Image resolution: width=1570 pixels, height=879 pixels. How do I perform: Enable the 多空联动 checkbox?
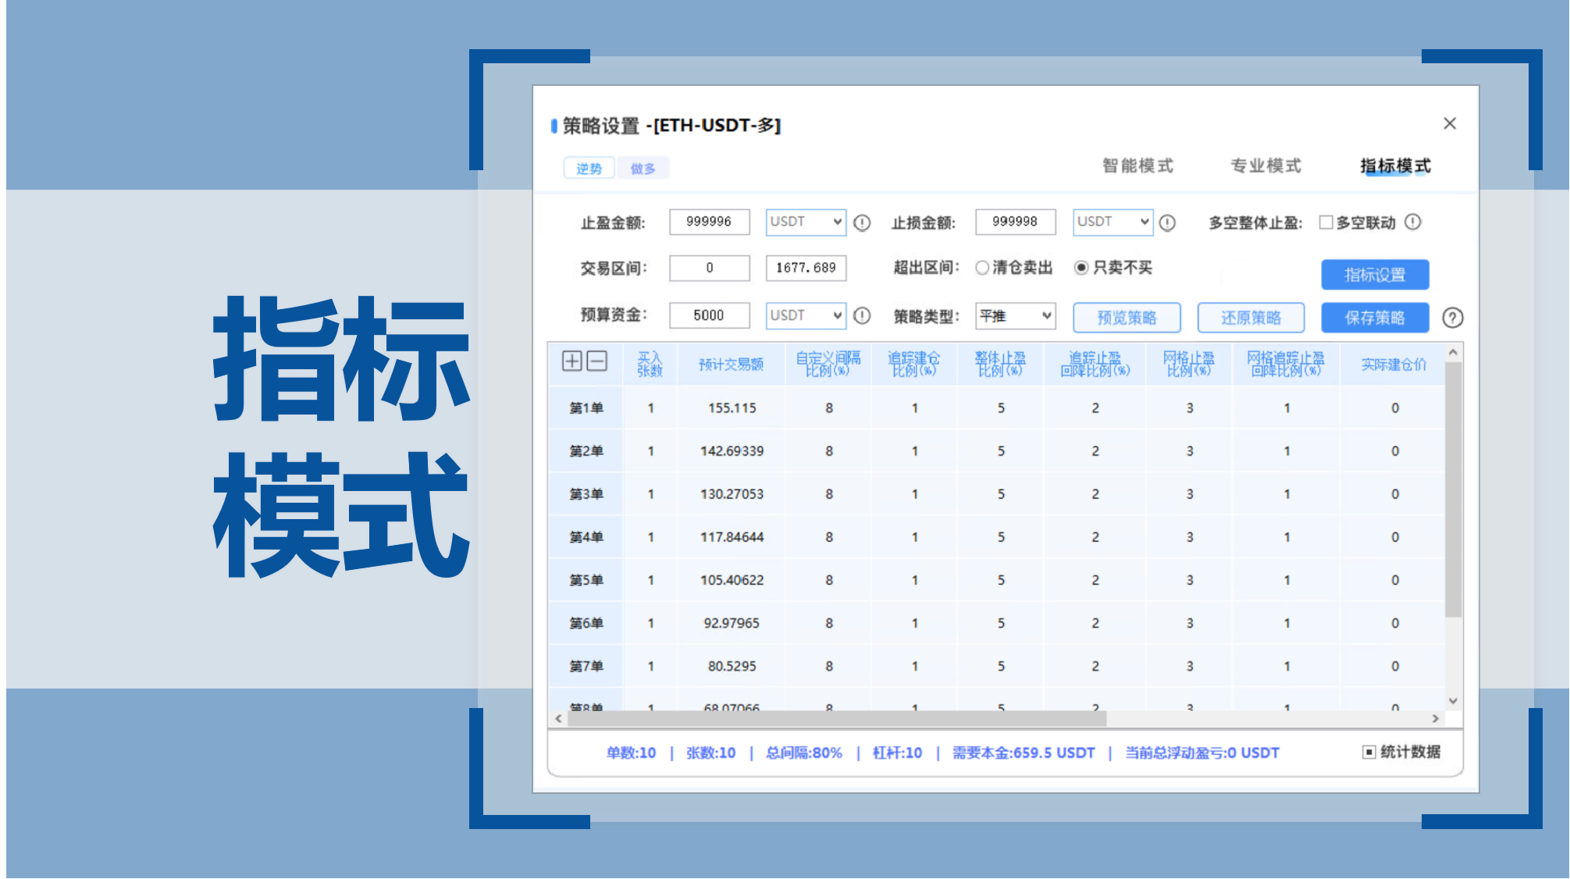(x=1326, y=222)
